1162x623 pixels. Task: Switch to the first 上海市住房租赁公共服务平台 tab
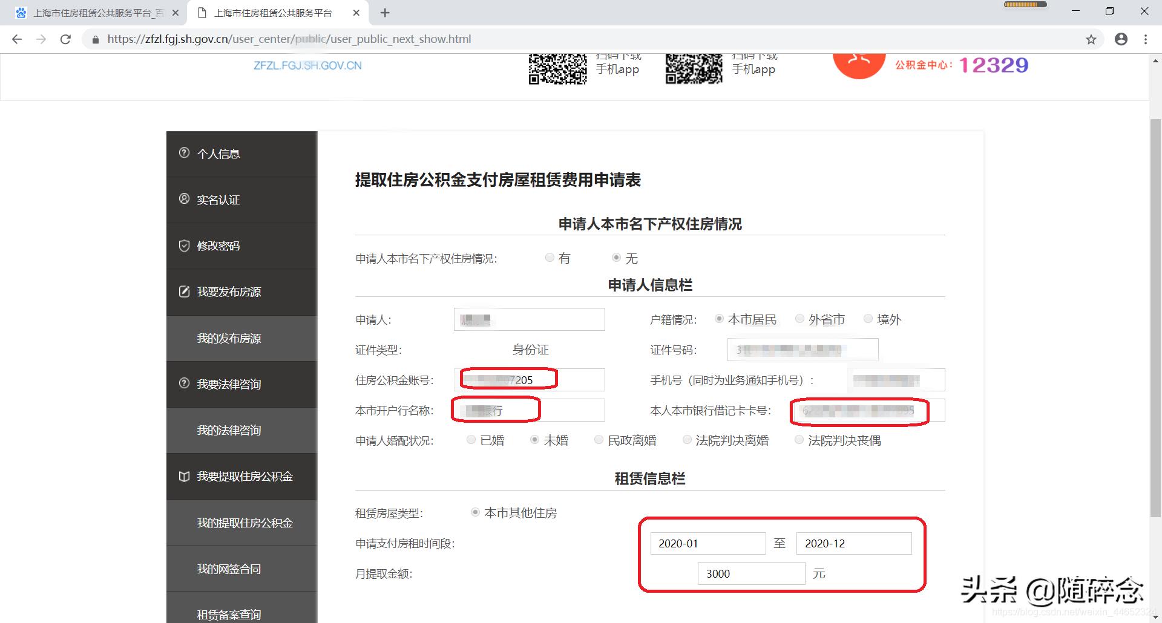(91, 12)
